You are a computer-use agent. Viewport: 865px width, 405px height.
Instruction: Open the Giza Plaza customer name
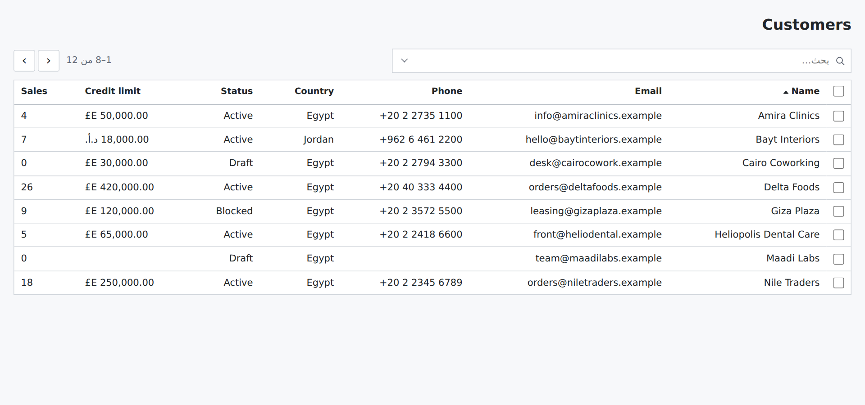pos(795,211)
